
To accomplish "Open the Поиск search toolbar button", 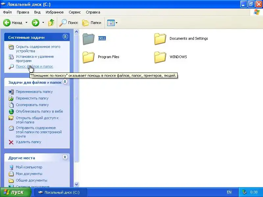I will 69,23.
